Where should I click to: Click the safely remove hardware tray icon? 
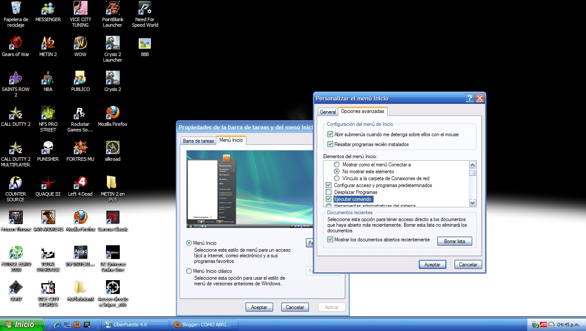[536, 325]
